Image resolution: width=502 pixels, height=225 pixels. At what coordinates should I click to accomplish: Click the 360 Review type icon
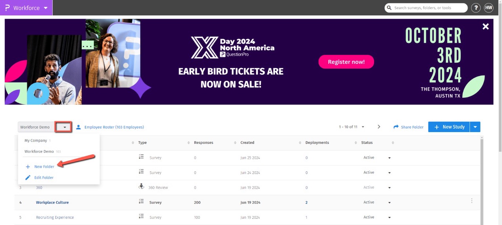tap(141, 187)
